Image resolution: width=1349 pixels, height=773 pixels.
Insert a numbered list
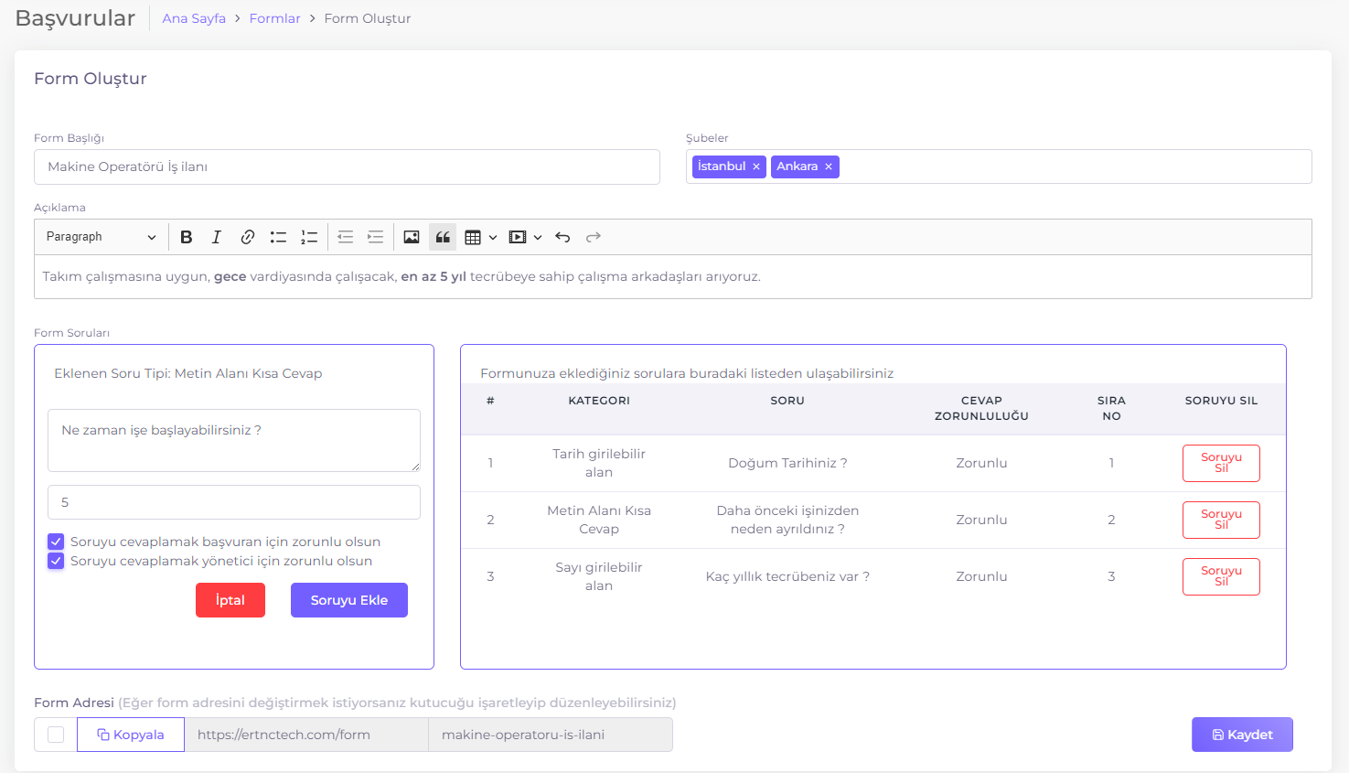[309, 237]
